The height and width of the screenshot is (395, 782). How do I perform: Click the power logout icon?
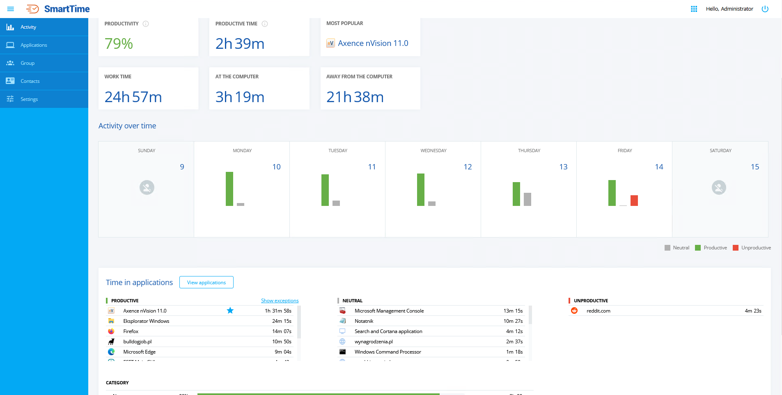click(765, 9)
